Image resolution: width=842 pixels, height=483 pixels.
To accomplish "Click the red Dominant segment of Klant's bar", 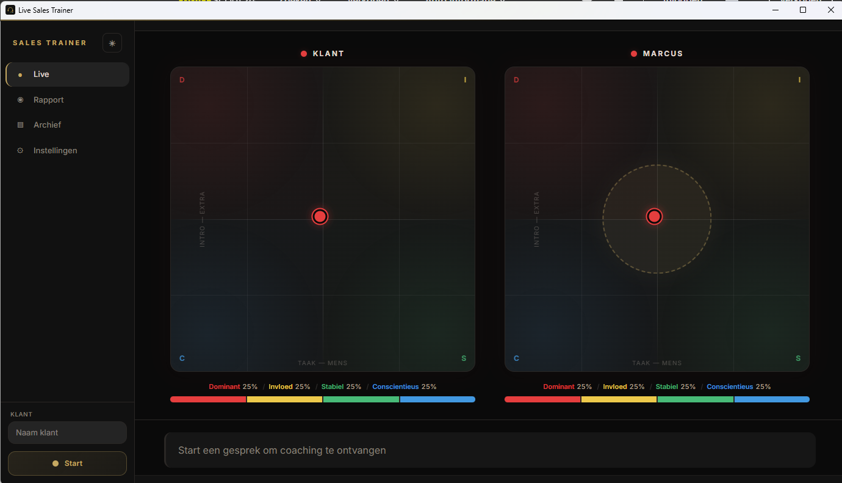I will point(207,399).
